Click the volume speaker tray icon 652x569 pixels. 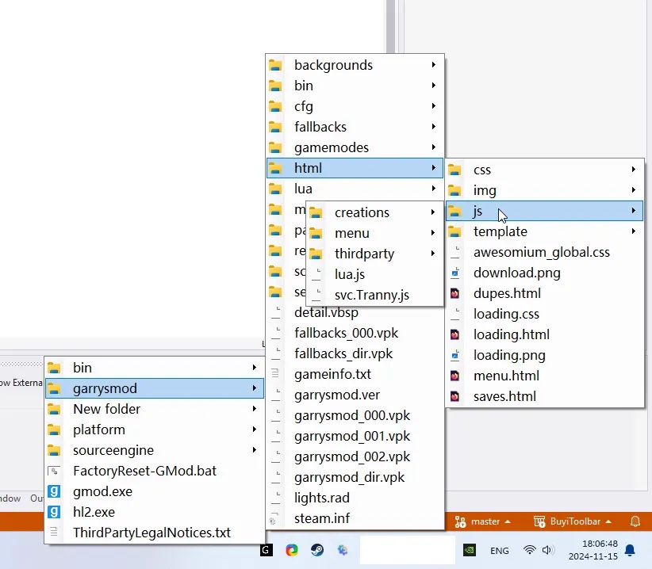(547, 550)
